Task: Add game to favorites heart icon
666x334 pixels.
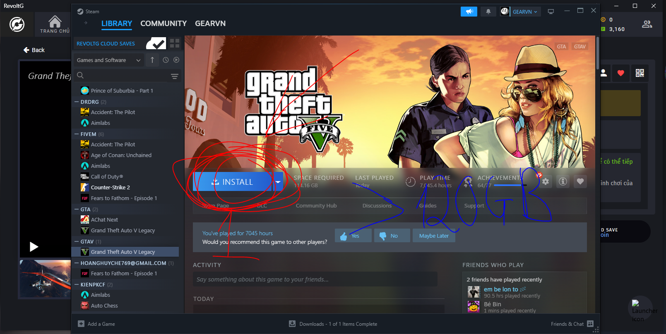Action: click(x=580, y=181)
